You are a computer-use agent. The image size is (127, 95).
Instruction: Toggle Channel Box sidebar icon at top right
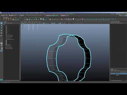(x=126, y=16)
